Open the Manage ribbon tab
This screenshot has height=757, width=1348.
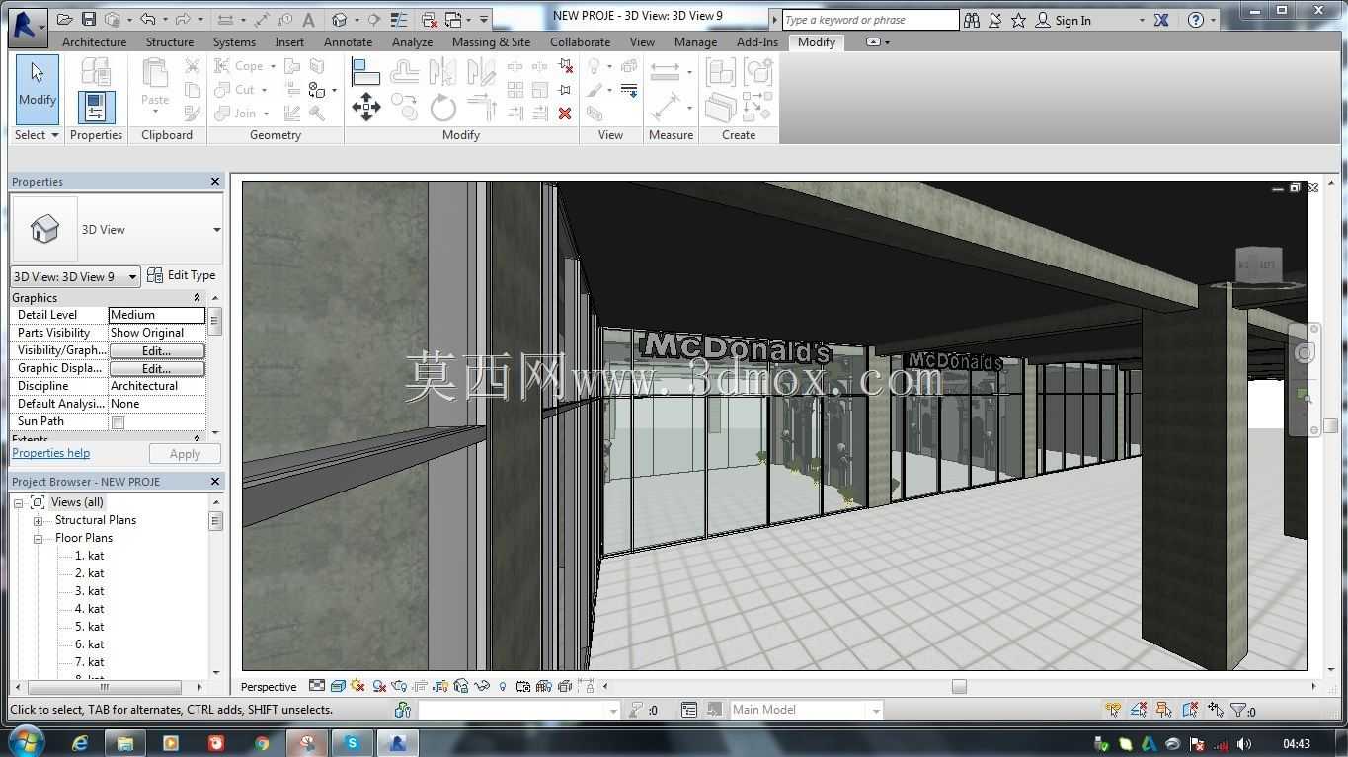click(695, 42)
